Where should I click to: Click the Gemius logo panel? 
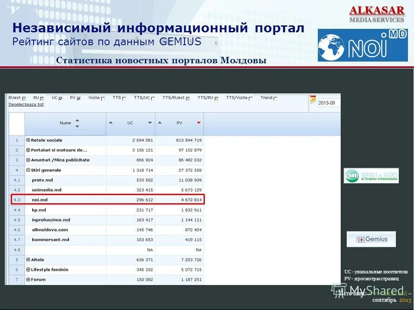point(371,239)
